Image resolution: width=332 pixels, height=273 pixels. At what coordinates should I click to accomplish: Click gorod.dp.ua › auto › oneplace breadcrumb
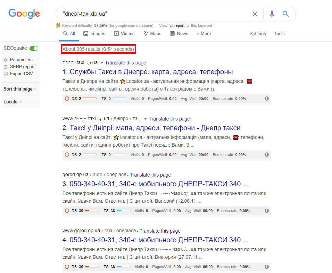pos(94,175)
